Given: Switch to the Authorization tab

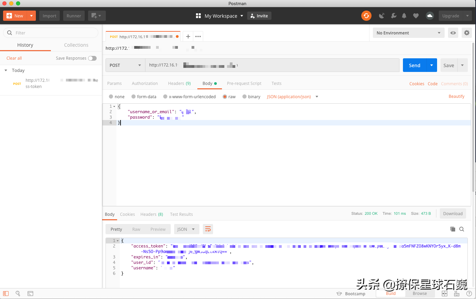Looking at the screenshot, I should click(x=145, y=84).
